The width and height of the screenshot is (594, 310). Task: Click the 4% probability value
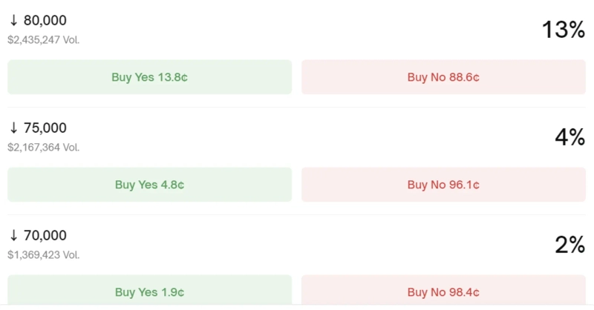570,137
